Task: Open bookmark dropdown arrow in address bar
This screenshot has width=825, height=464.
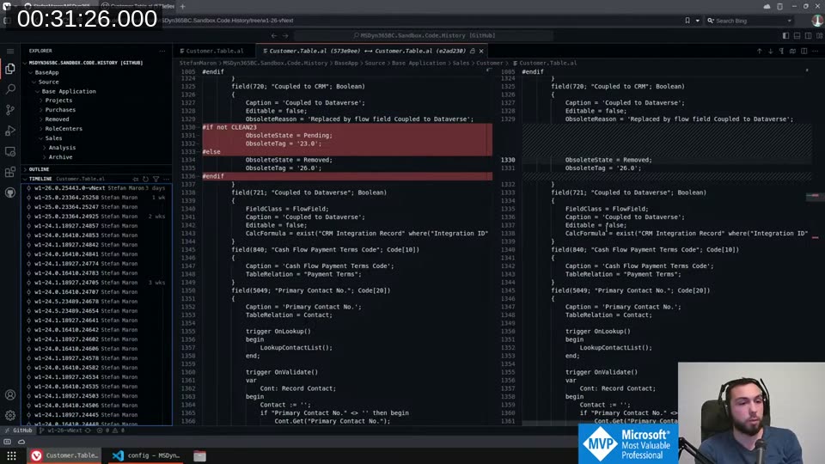Action: [x=697, y=21]
